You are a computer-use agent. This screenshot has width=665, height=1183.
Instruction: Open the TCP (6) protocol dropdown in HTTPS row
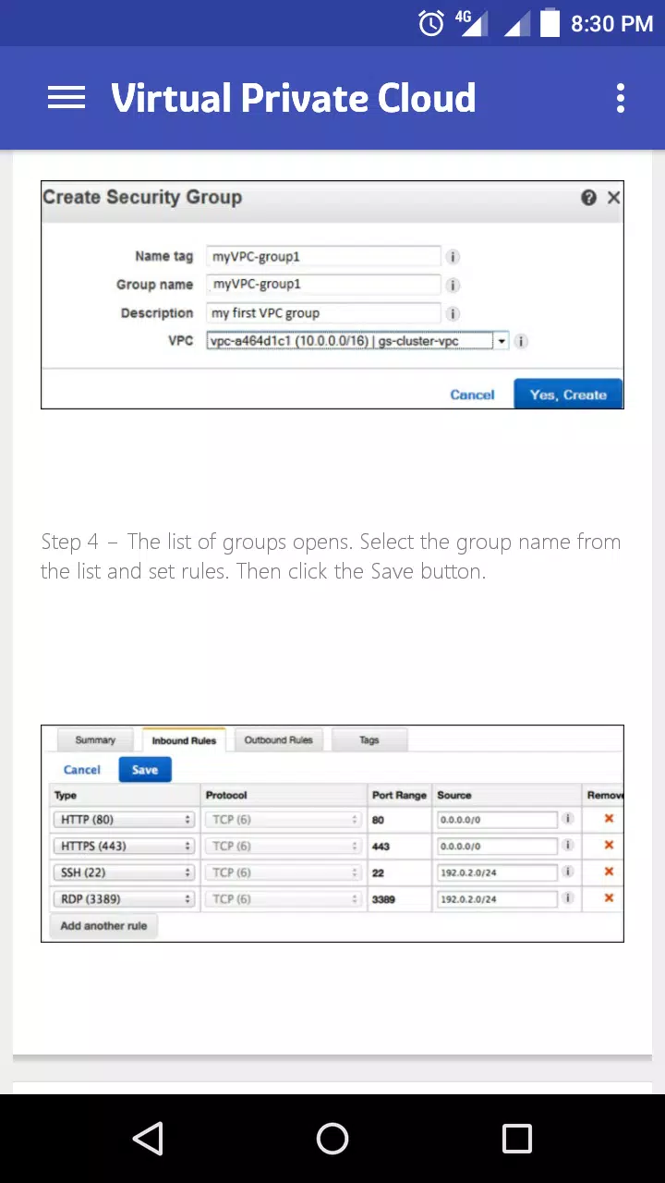pyautogui.click(x=284, y=846)
